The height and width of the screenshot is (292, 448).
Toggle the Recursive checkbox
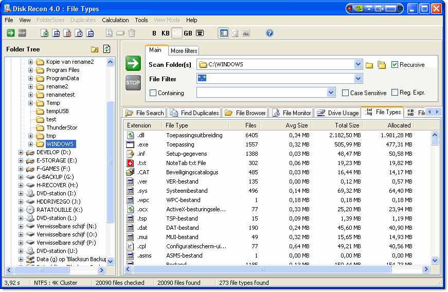tap(395, 64)
